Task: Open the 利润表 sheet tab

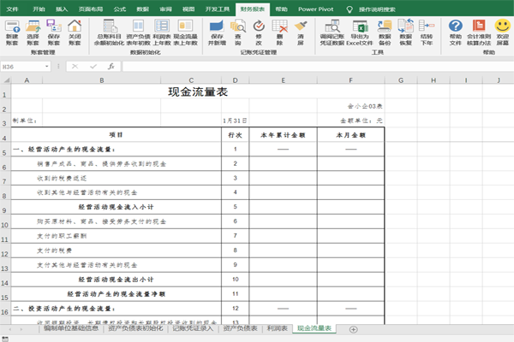Action: pos(278,328)
